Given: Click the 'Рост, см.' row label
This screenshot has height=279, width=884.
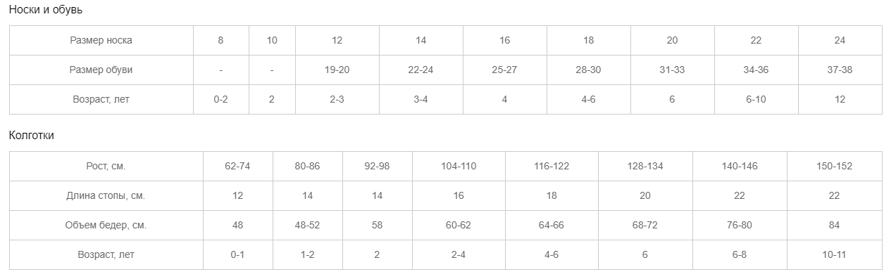Looking at the screenshot, I should point(106,166).
